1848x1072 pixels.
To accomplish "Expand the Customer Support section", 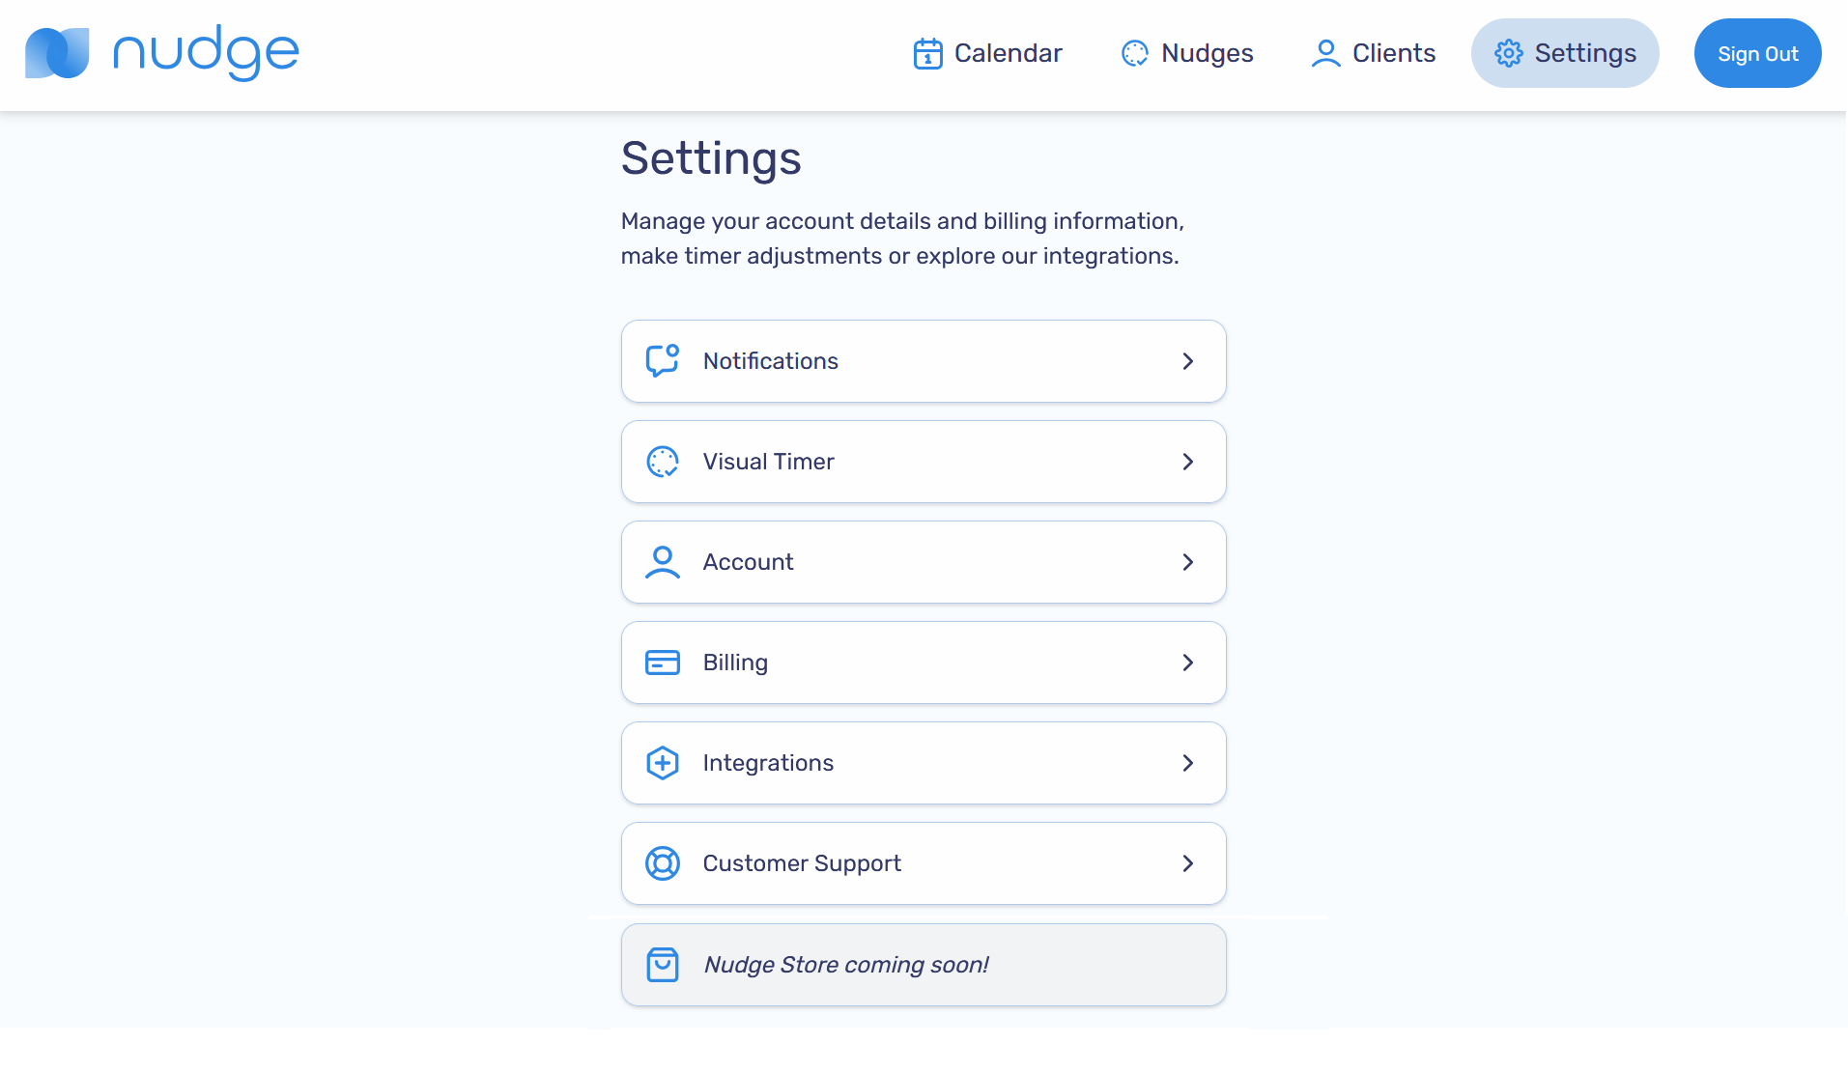I will point(923,863).
